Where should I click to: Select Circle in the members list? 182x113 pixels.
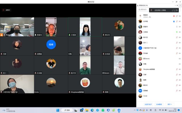coord(159,96)
